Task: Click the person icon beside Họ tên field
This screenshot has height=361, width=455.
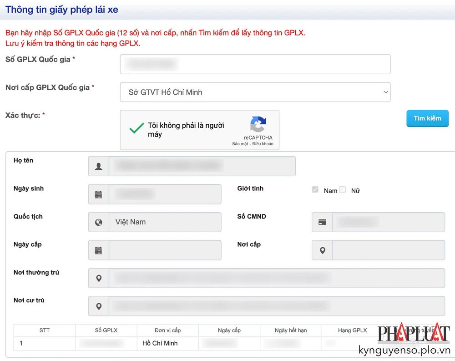Action: pyautogui.click(x=98, y=166)
